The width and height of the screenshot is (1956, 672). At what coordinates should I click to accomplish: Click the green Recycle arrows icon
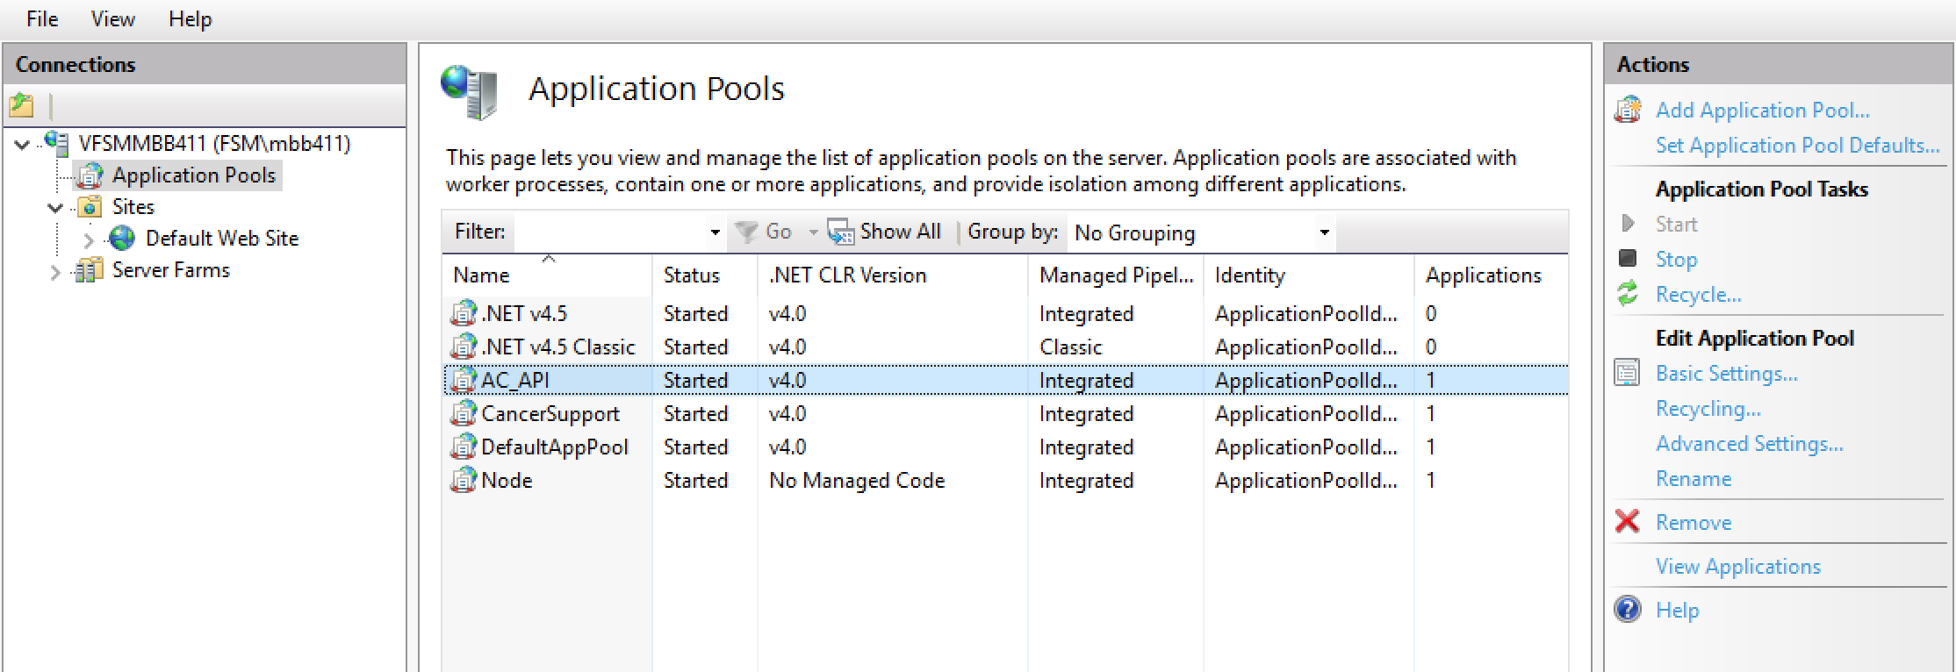pos(1628,294)
